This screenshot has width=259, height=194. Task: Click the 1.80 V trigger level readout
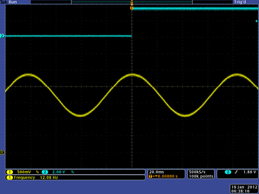click(249, 172)
